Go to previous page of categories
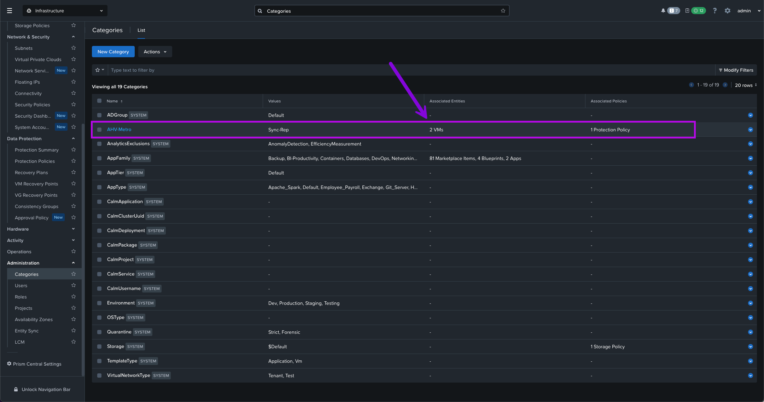 [x=691, y=85]
